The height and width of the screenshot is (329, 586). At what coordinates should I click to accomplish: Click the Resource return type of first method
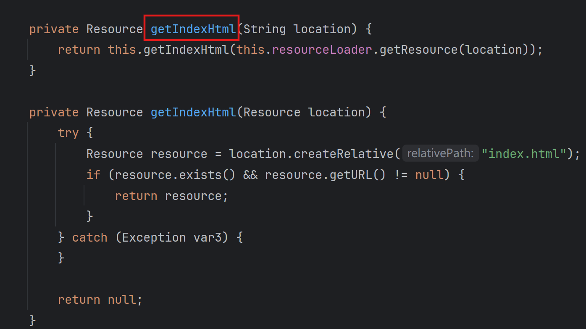114,29
